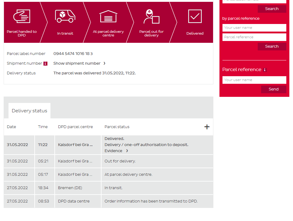Click the Delivered checkmark icon
This screenshot has width=293, height=221.
point(195,16)
